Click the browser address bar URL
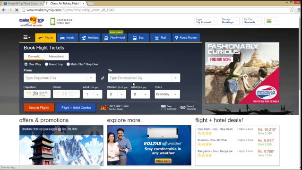 pos(70,10)
